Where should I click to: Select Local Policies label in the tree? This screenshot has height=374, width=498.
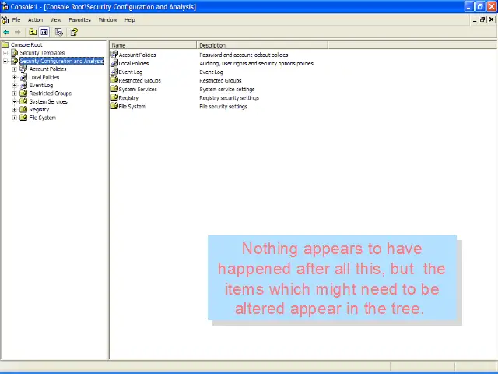[x=44, y=77]
